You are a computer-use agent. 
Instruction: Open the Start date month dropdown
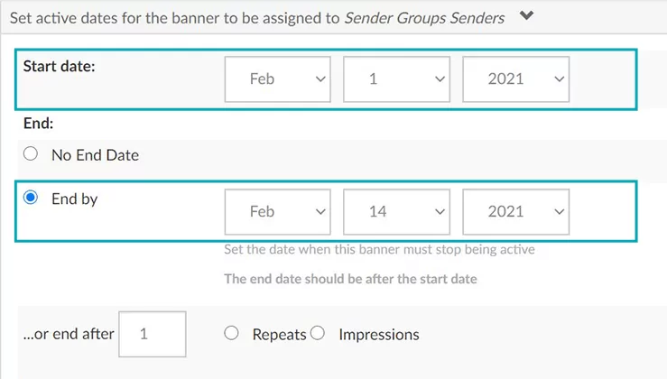click(278, 79)
